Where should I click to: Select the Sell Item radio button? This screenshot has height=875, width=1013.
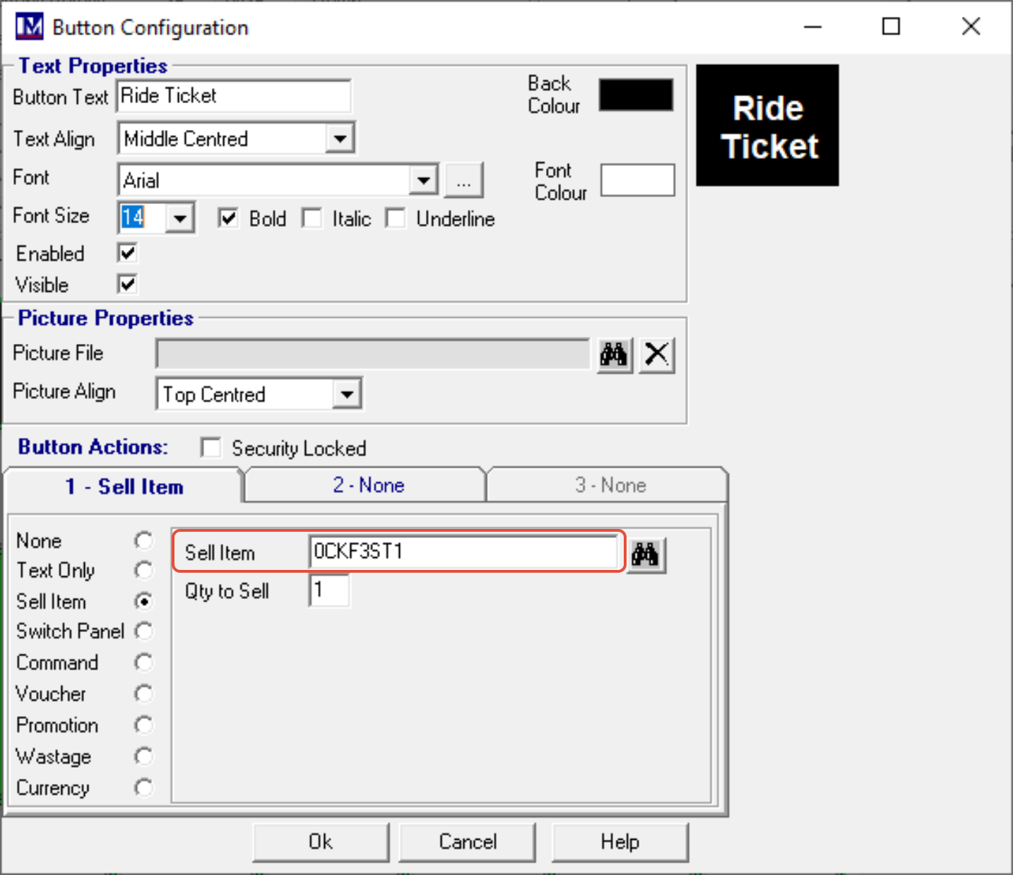143,601
